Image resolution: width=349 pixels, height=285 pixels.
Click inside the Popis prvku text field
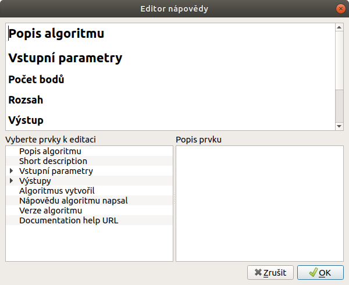point(260,204)
